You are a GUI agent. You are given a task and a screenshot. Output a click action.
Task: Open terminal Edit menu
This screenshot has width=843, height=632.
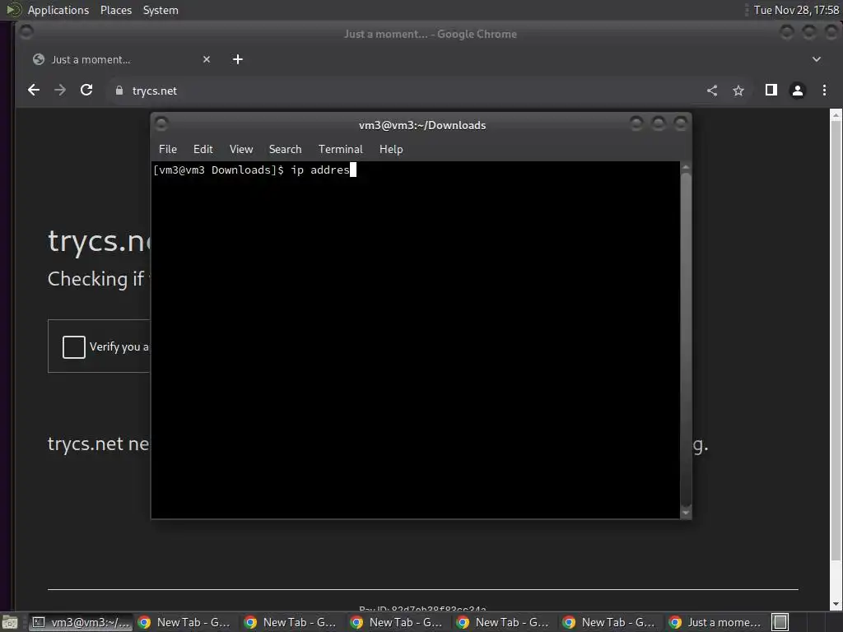(203, 149)
